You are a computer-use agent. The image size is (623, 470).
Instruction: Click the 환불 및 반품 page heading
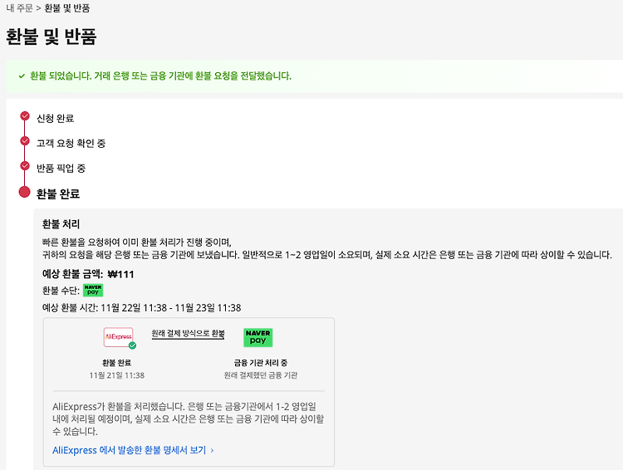pyautogui.click(x=52, y=37)
